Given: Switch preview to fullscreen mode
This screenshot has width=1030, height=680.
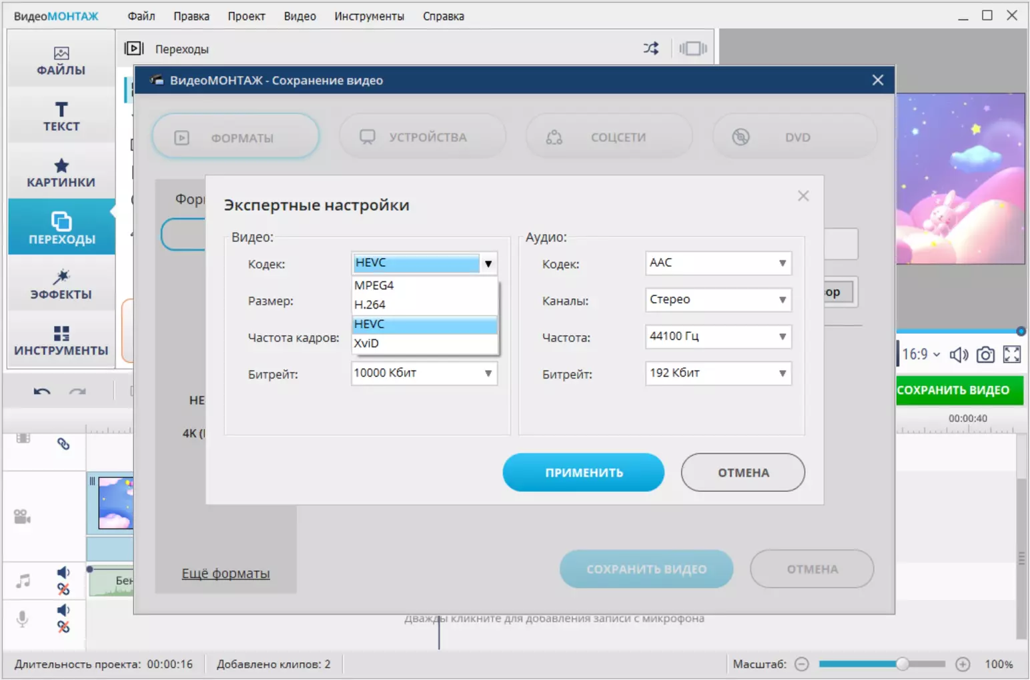Looking at the screenshot, I should [1012, 355].
